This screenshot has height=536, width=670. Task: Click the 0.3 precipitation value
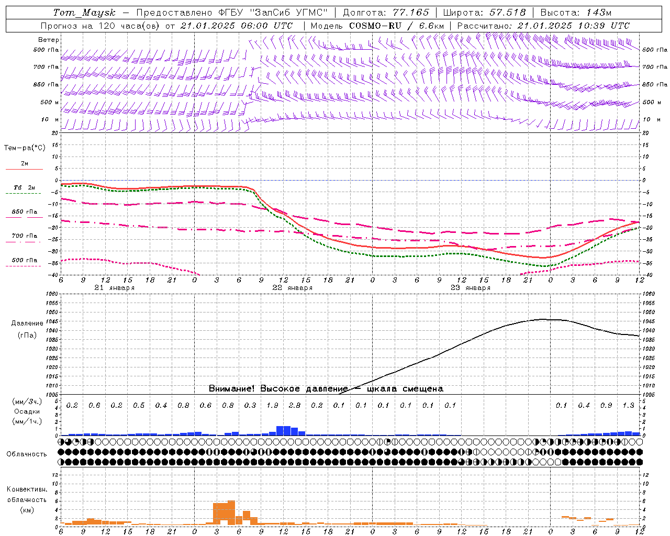(250, 405)
